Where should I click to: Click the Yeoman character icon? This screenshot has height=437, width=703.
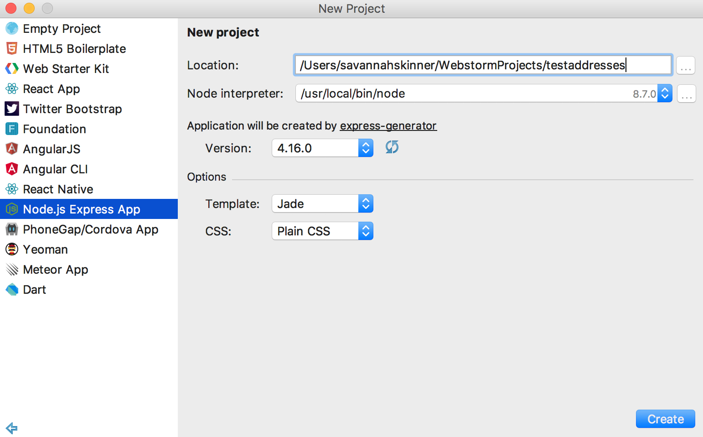pos(12,250)
